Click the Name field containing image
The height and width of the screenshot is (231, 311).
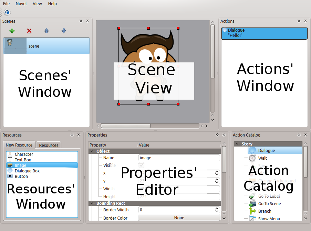click(x=179, y=158)
